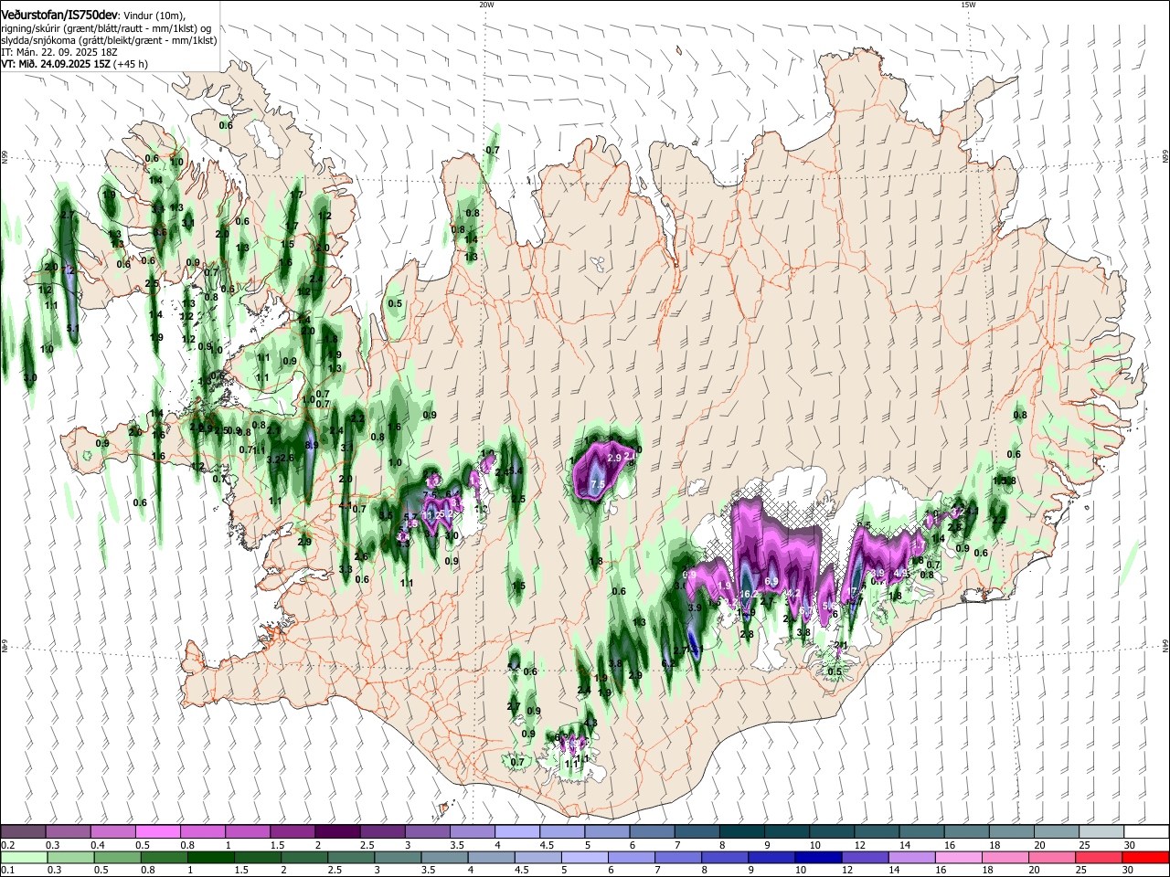
Task: Select the 16 light pink swatch in rain scale
Action: tap(958, 857)
